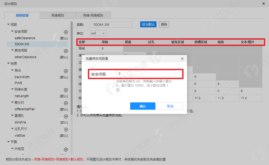
Task: Collapse the 平面 tree group
Action: point(8,142)
